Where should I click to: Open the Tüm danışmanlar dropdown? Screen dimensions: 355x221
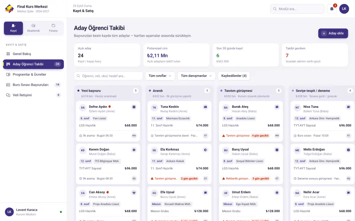coord(196,76)
